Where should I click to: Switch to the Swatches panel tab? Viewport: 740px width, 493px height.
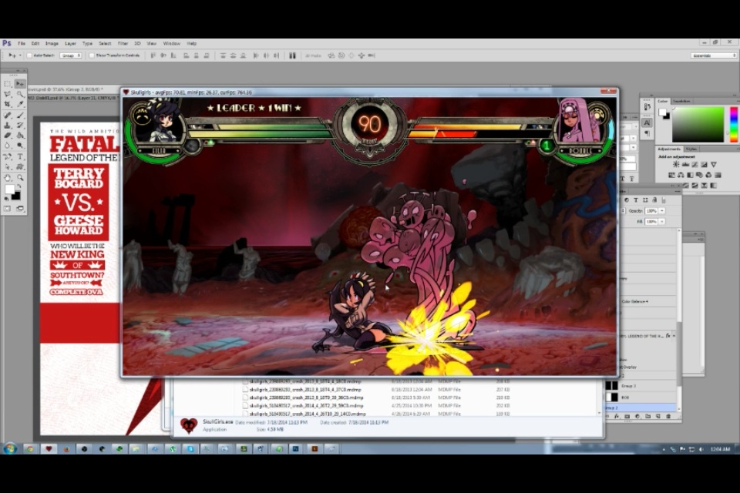click(x=681, y=101)
